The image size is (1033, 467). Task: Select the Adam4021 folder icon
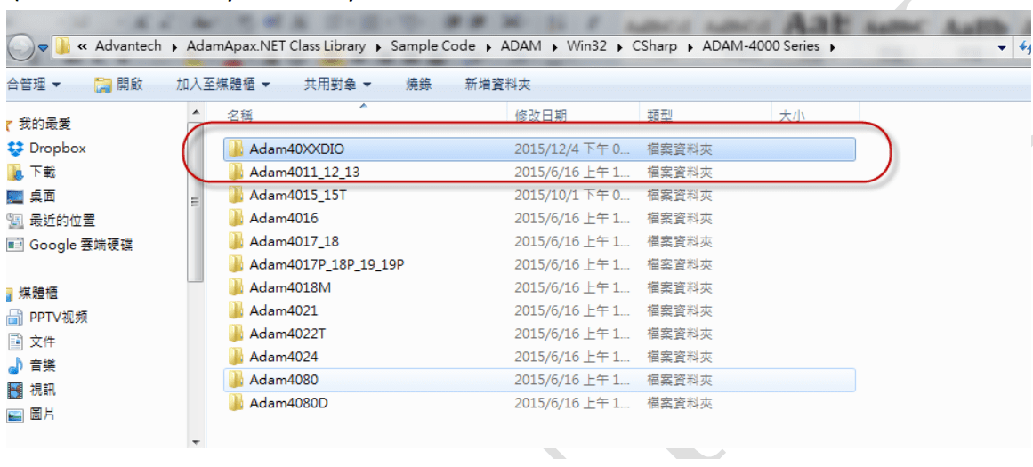[x=236, y=311]
